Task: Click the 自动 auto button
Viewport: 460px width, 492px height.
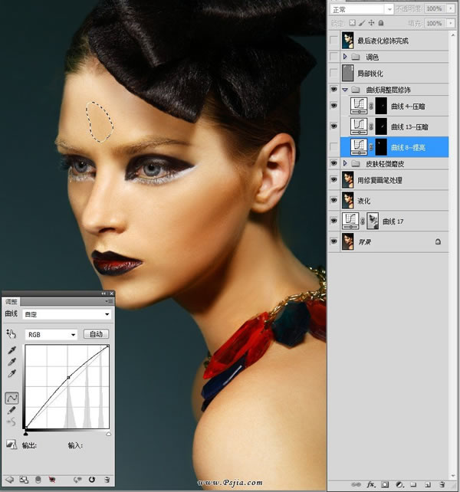Action: [x=96, y=334]
